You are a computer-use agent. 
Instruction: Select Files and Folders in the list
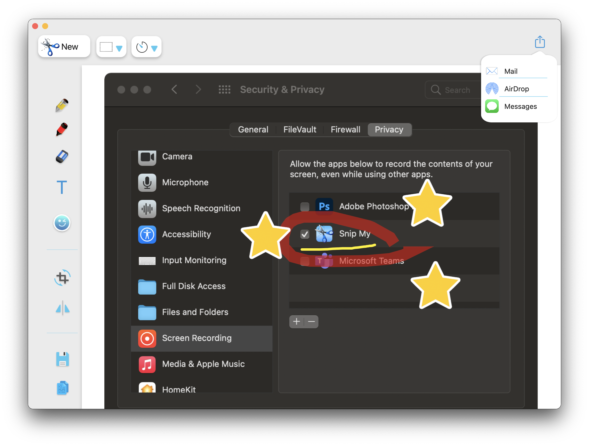pos(202,312)
